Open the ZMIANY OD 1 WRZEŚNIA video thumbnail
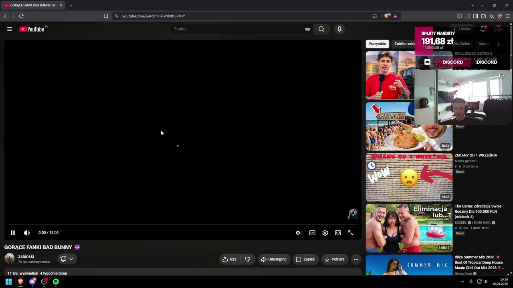This screenshot has width=513, height=288. point(409,177)
